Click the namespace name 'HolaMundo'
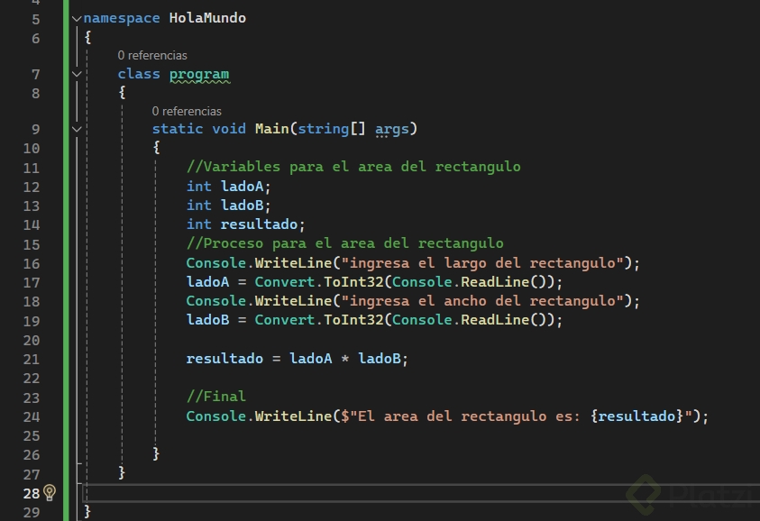The image size is (760, 521). (207, 18)
